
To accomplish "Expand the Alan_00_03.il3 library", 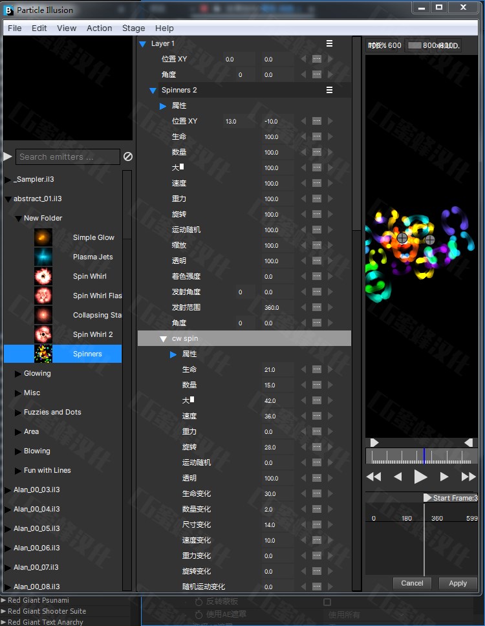I will point(8,490).
